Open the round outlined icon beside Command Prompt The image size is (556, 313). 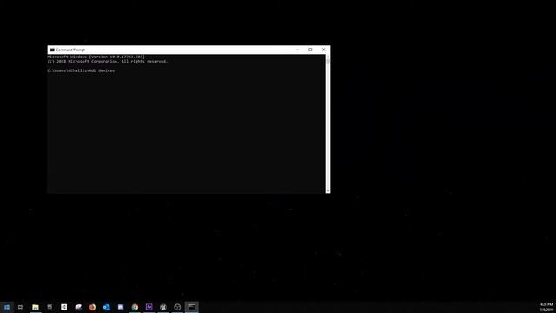pos(177,307)
